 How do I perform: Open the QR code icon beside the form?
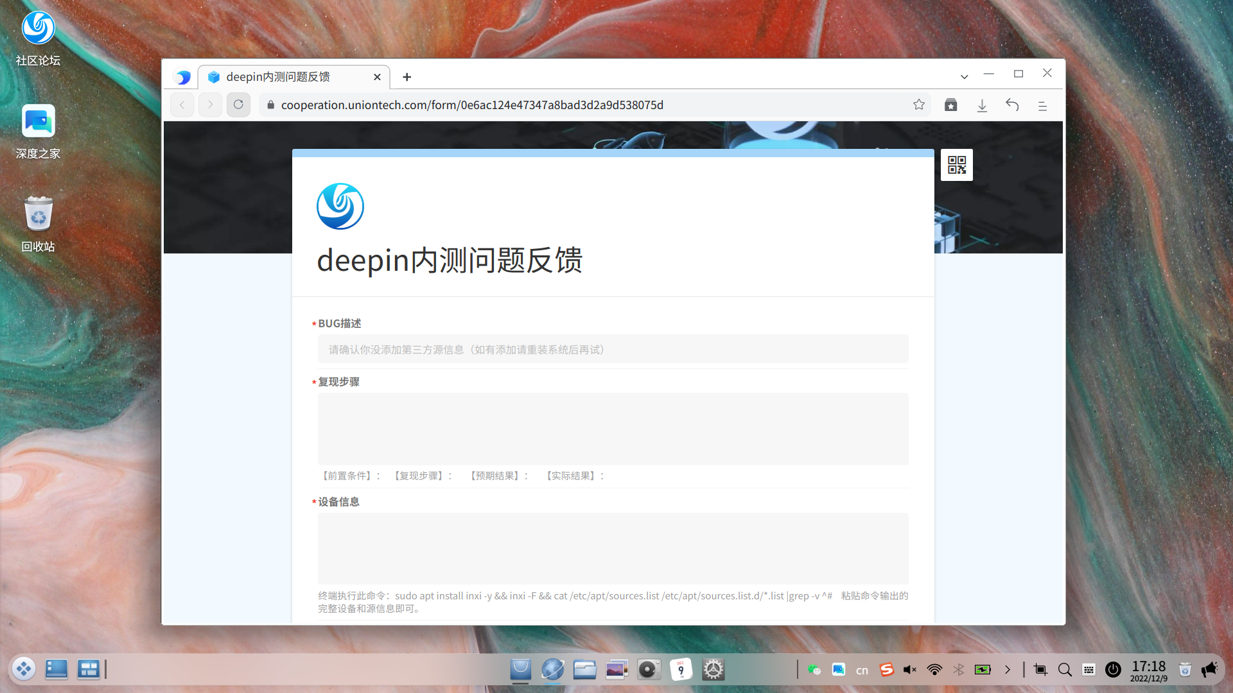click(x=956, y=165)
